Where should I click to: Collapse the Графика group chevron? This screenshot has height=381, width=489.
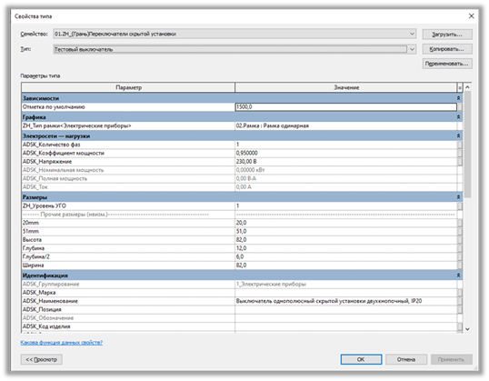[458, 117]
